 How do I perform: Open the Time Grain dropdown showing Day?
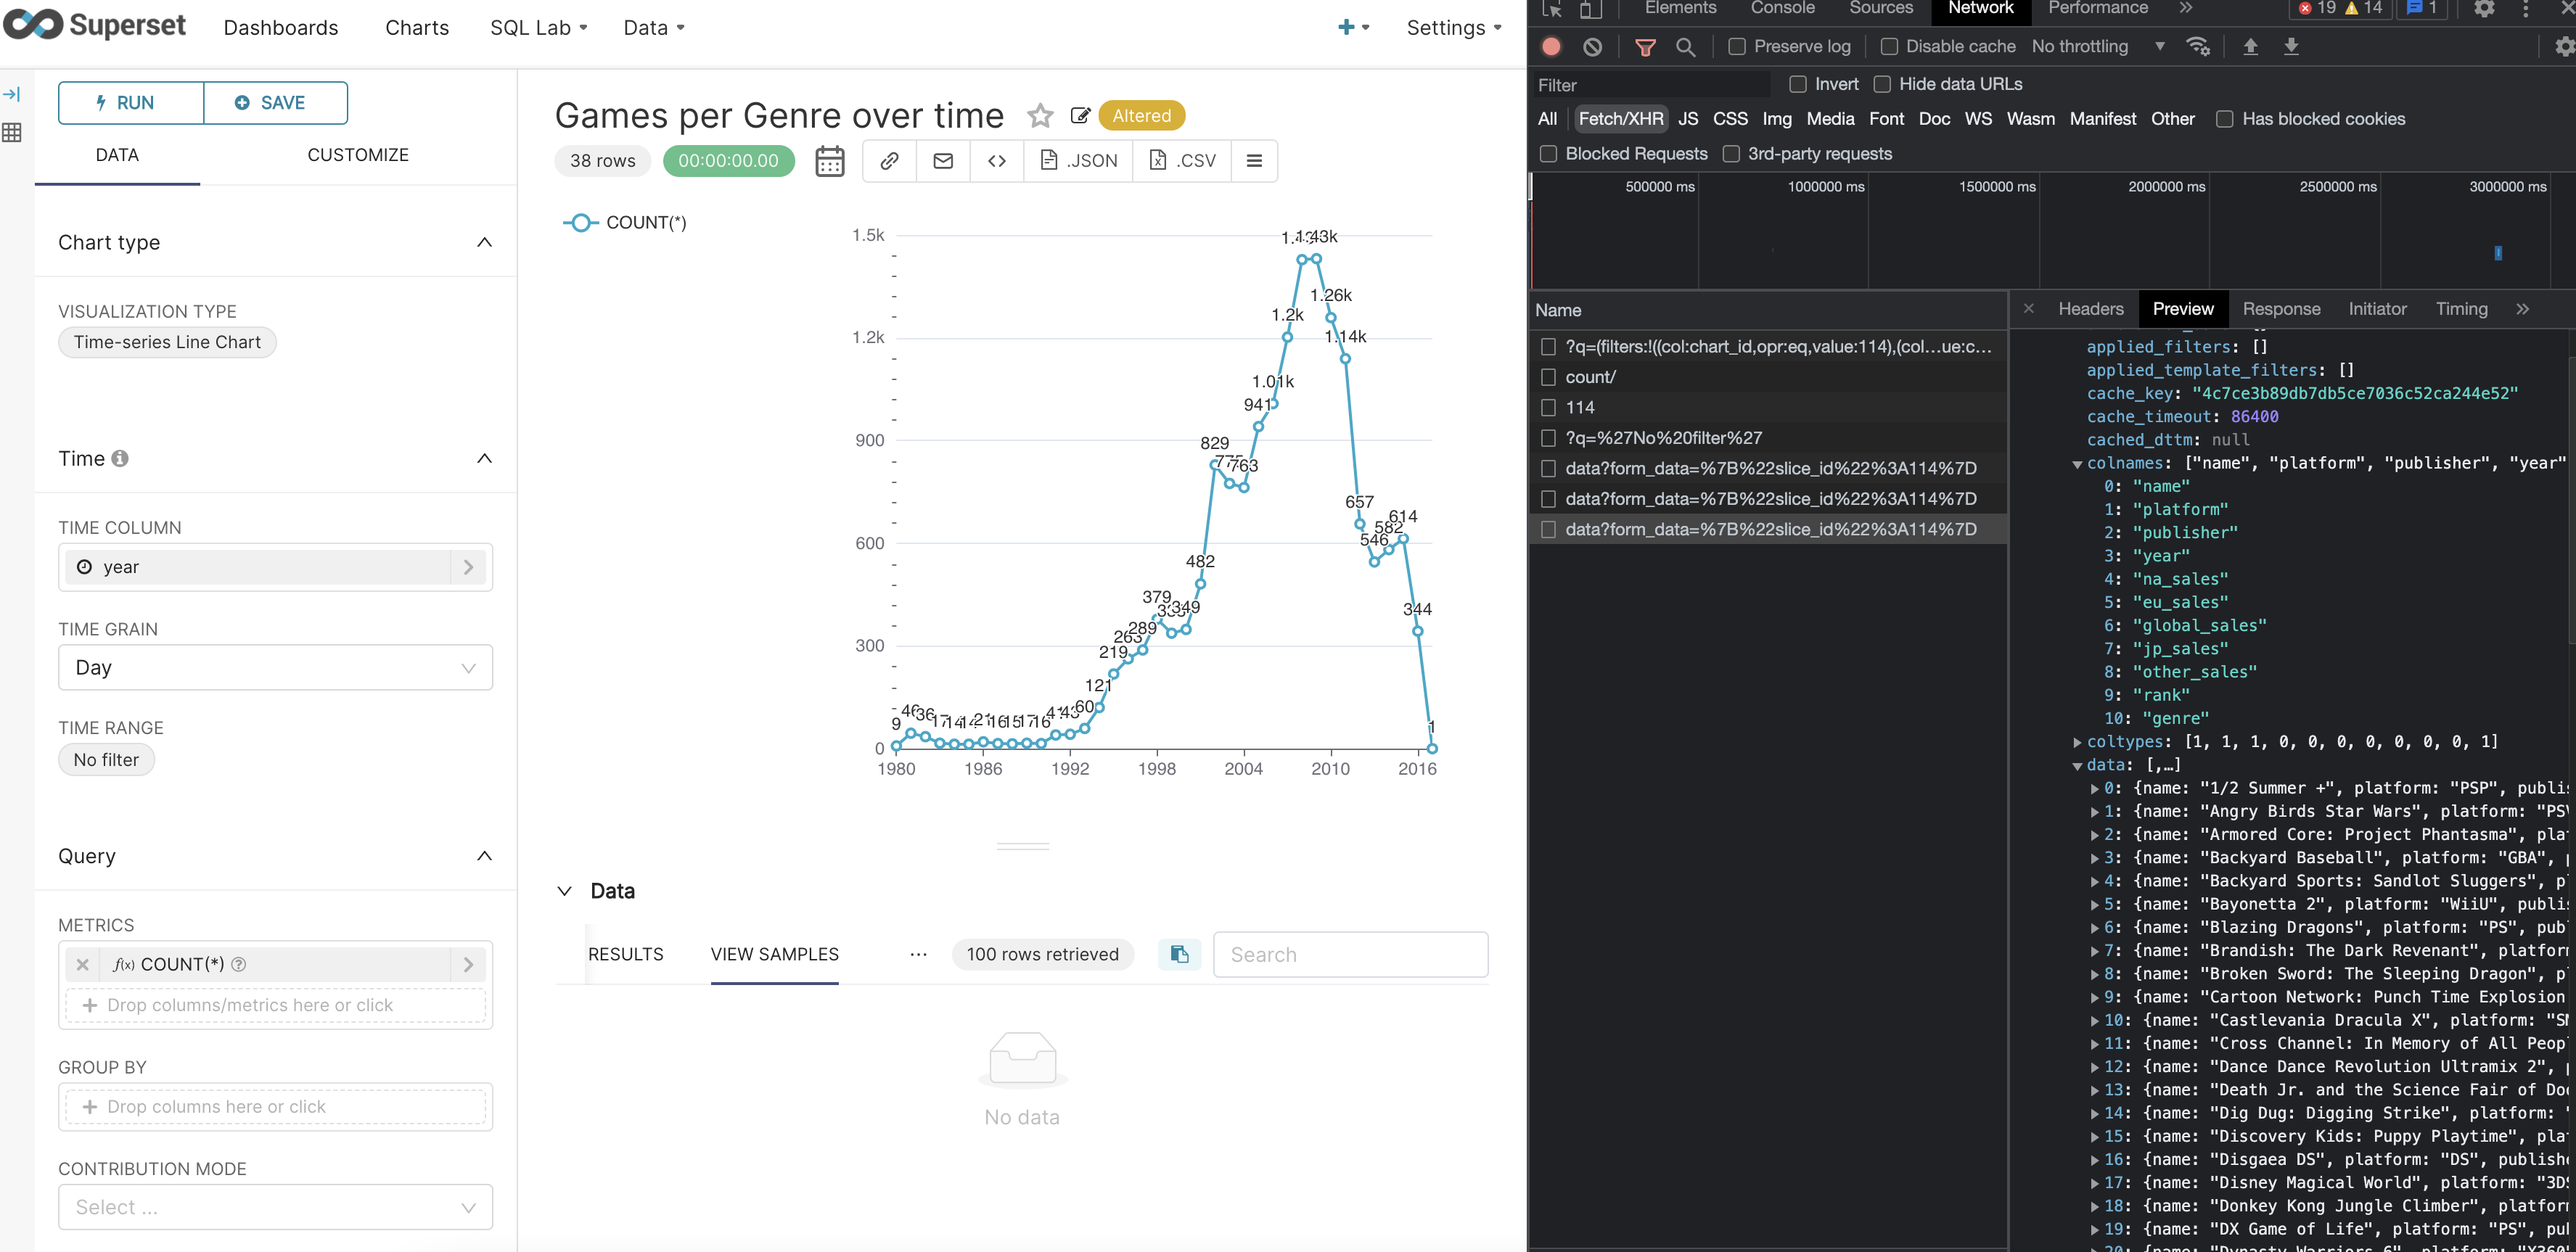pyautogui.click(x=275, y=667)
